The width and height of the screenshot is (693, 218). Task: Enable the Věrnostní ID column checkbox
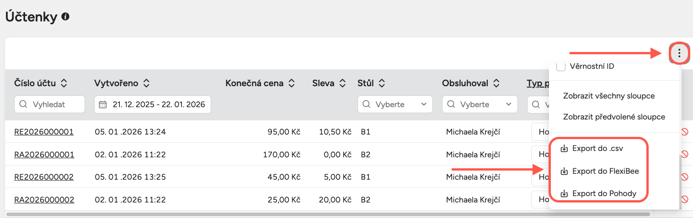point(561,67)
